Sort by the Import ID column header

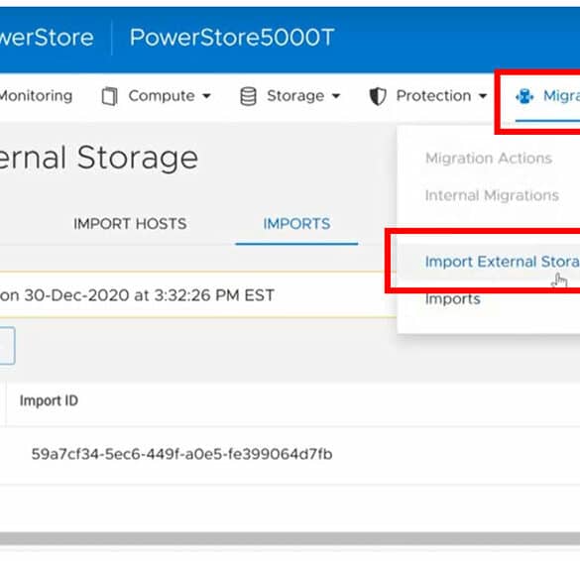(49, 400)
